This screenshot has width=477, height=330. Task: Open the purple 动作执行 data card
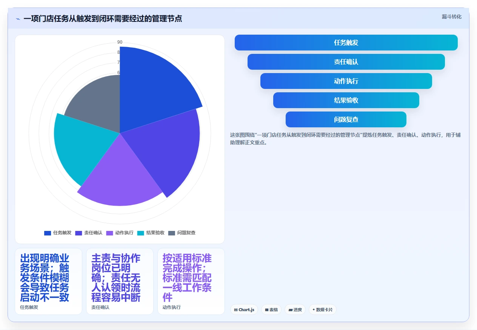click(191, 281)
